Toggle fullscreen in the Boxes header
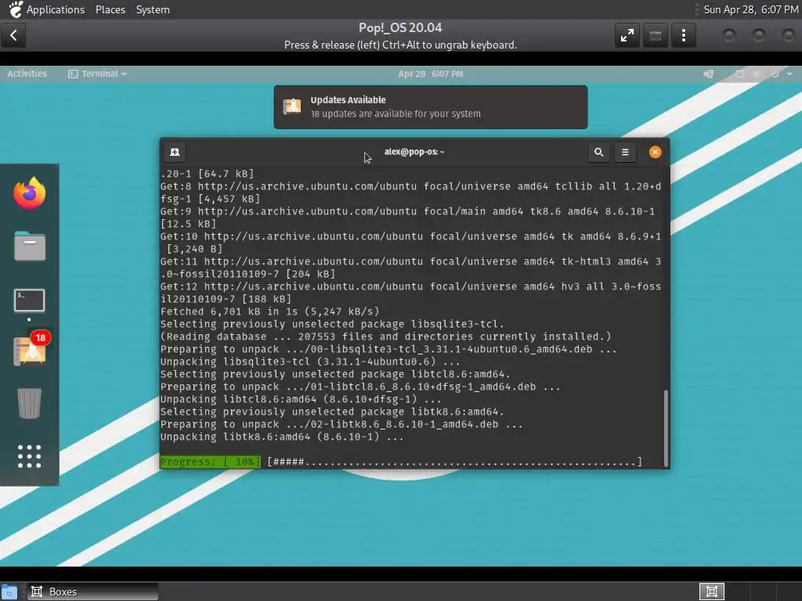Image resolution: width=802 pixels, height=601 pixels. pyautogui.click(x=627, y=35)
